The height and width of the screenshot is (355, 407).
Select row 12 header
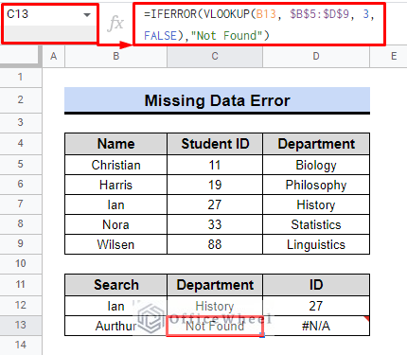(x=21, y=306)
